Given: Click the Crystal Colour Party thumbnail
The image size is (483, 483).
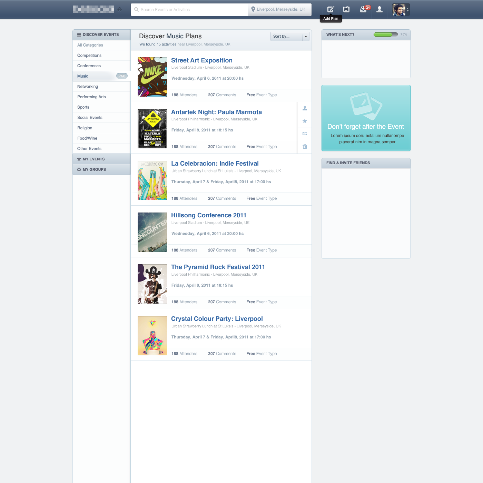Looking at the screenshot, I should (152, 336).
